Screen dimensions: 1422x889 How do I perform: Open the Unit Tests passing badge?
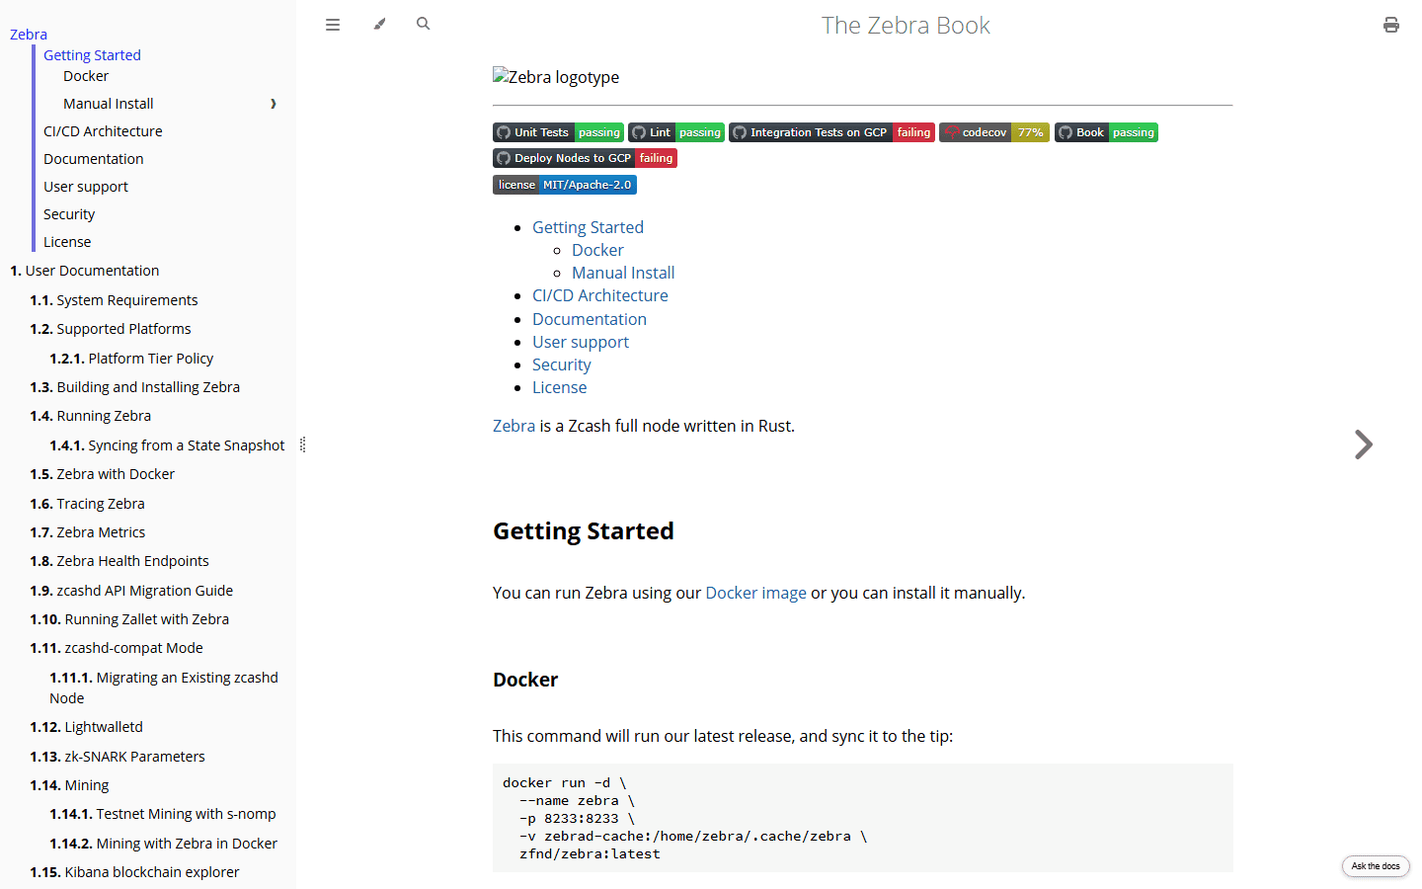pos(558,132)
